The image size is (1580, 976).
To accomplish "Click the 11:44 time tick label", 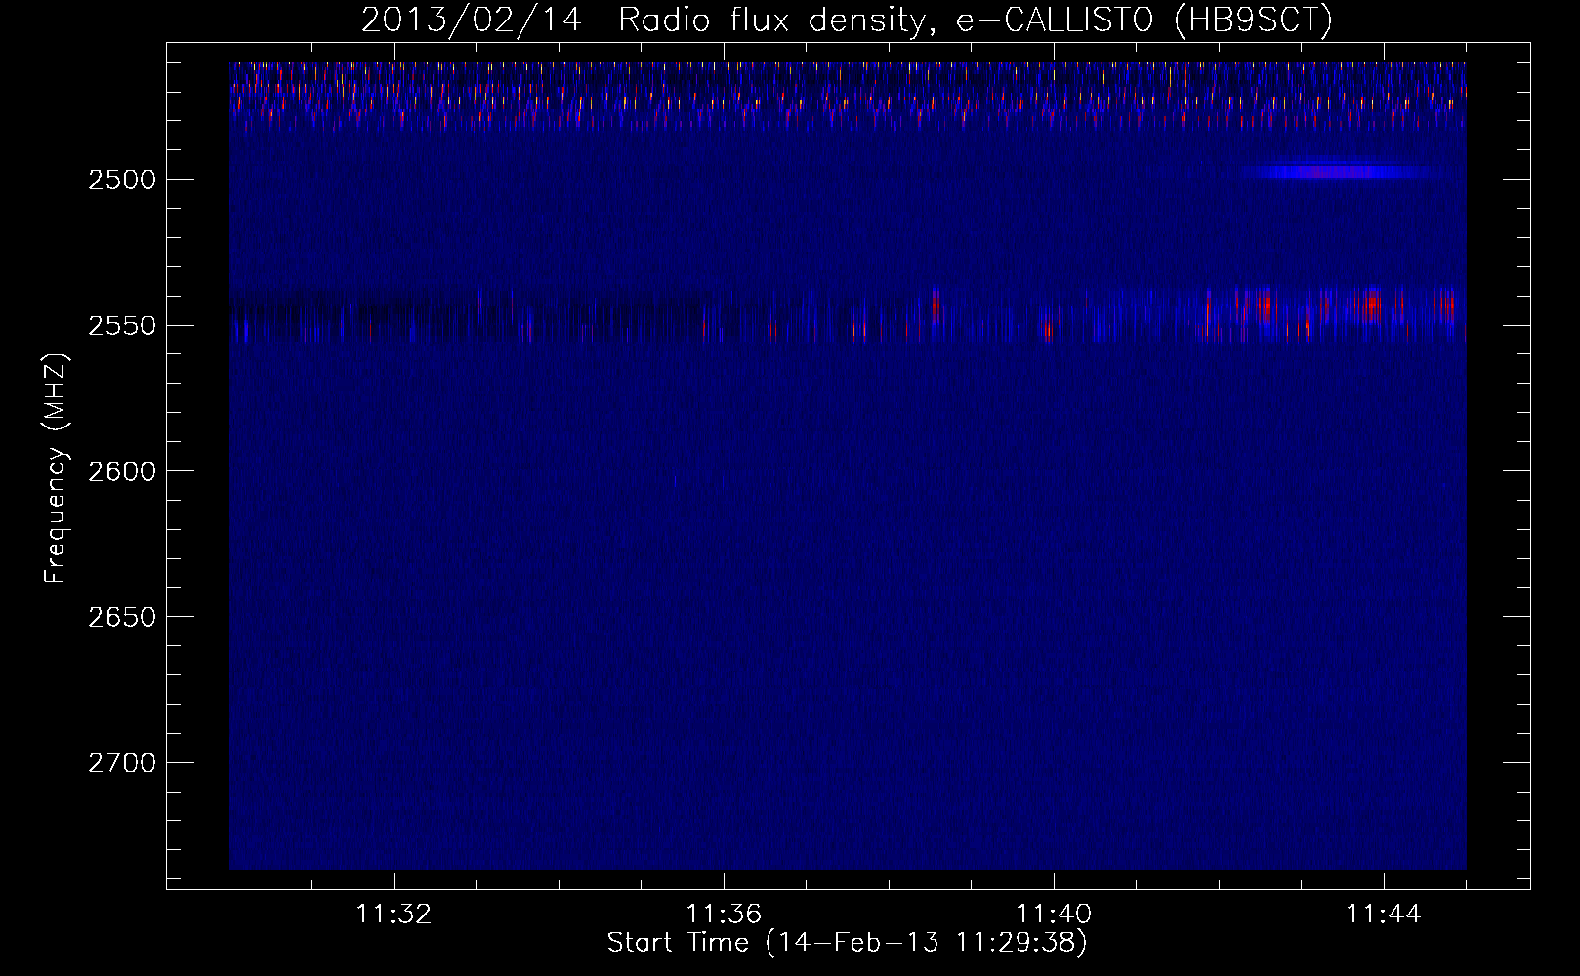I will click(1384, 915).
